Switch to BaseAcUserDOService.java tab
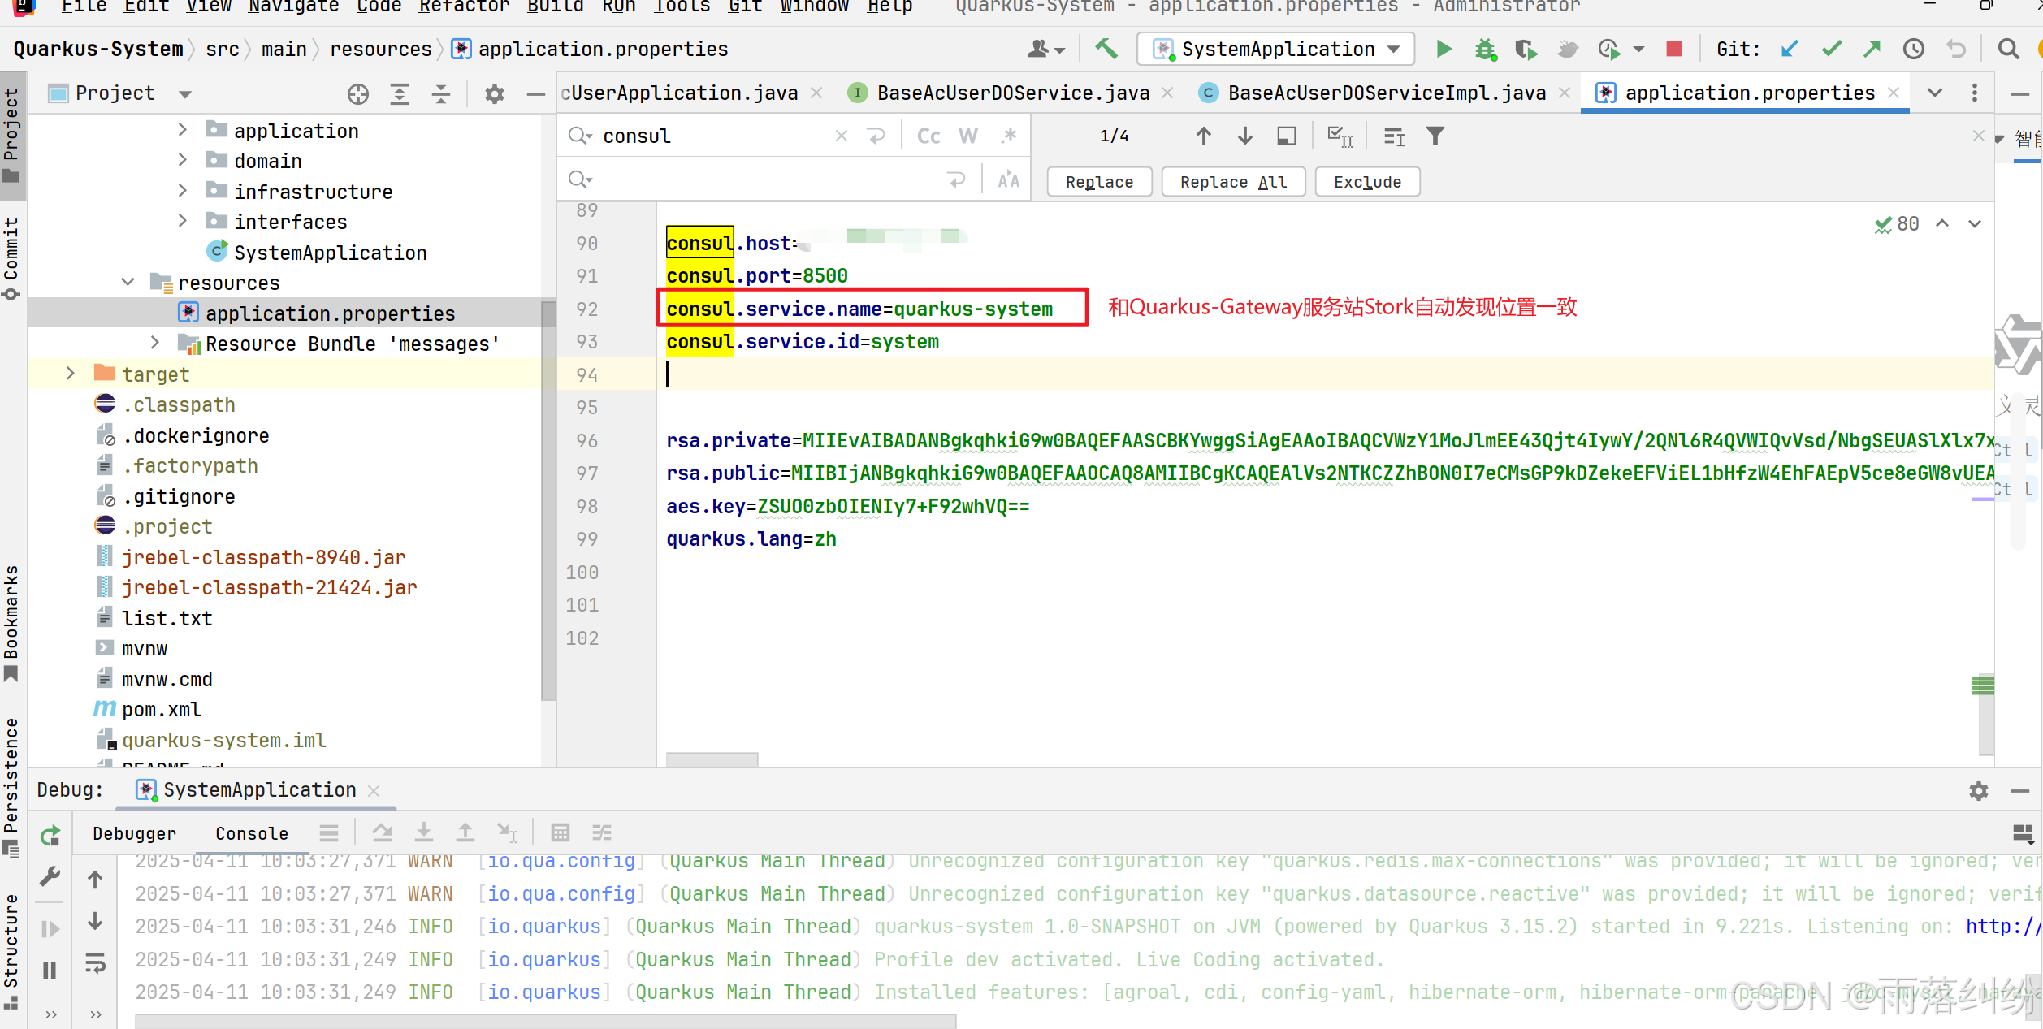2043x1029 pixels. pyautogui.click(x=1012, y=93)
